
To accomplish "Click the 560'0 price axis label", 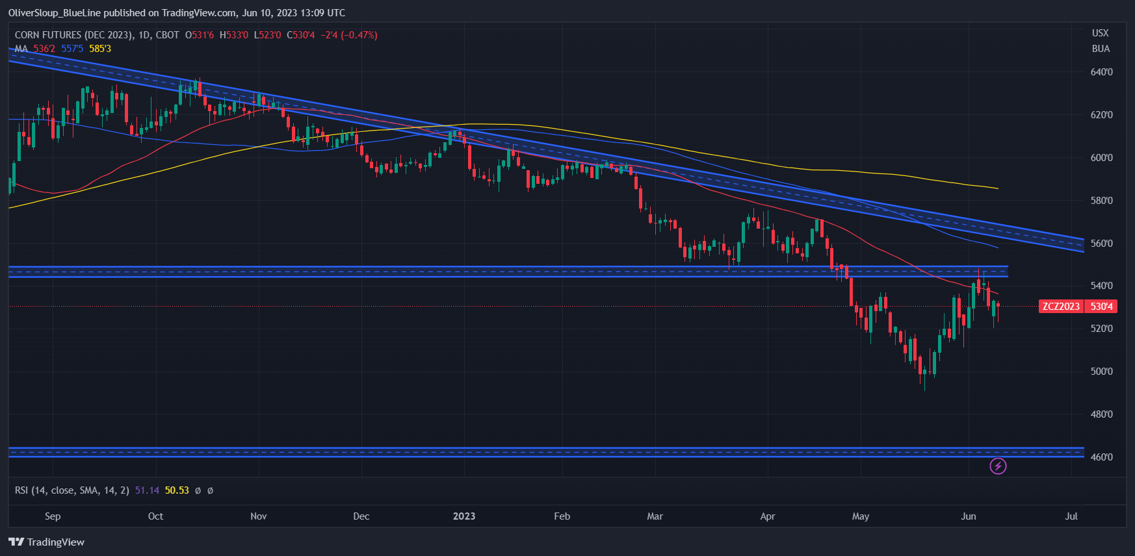I will pos(1101,244).
